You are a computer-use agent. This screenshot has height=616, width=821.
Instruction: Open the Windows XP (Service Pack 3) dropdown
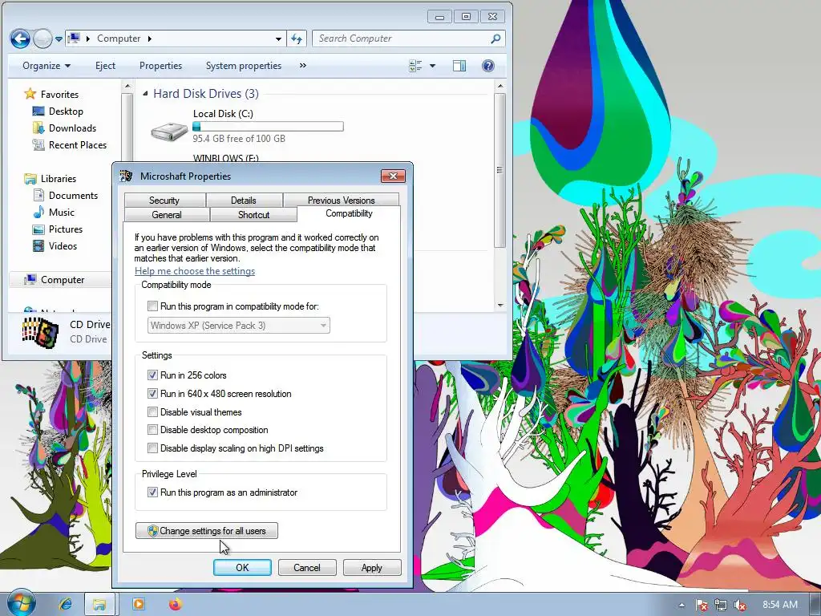pyautogui.click(x=239, y=326)
